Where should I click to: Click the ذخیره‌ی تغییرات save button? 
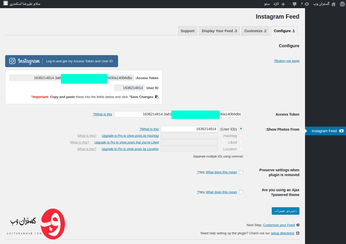(286, 211)
